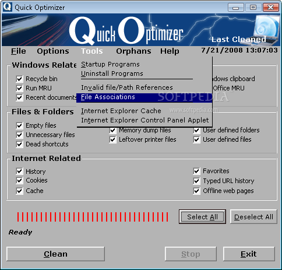The height and width of the screenshot is (270, 282).
Task: Toggle the Unnecessary files checkbox
Action: click(19, 135)
